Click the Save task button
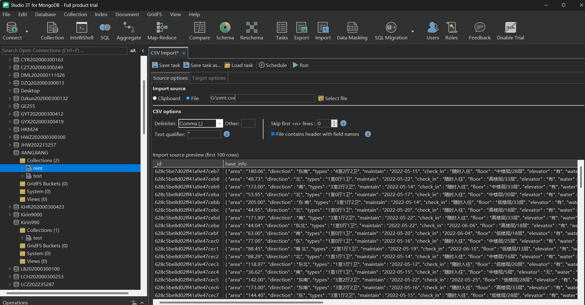 coord(166,65)
